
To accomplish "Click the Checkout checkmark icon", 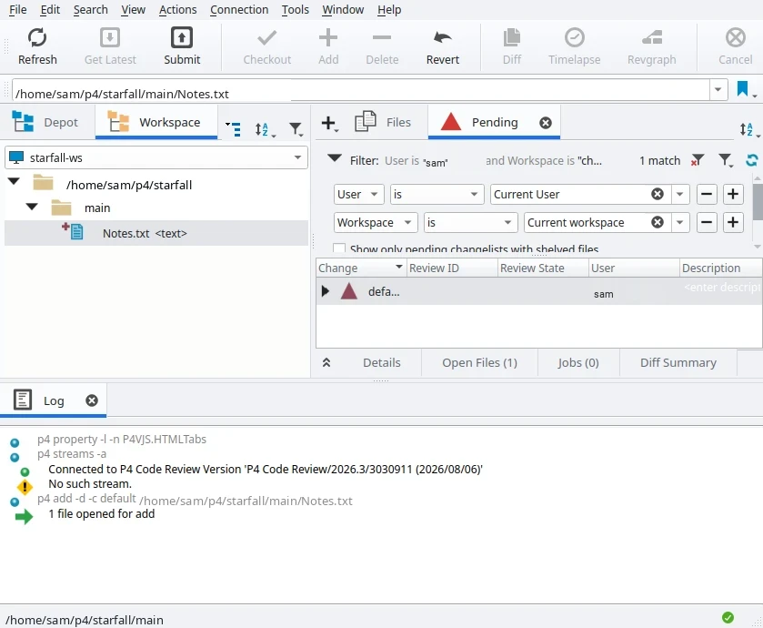I will pyautogui.click(x=266, y=38).
